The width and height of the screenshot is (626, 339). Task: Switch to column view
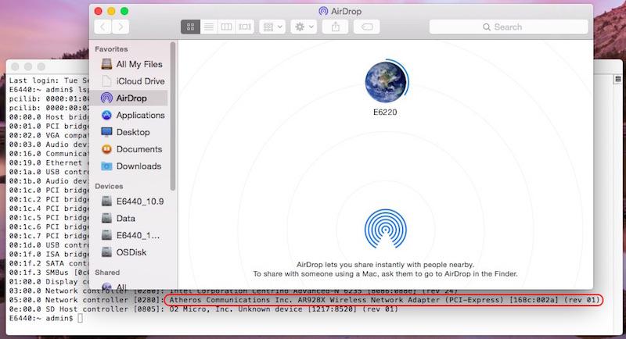(227, 27)
